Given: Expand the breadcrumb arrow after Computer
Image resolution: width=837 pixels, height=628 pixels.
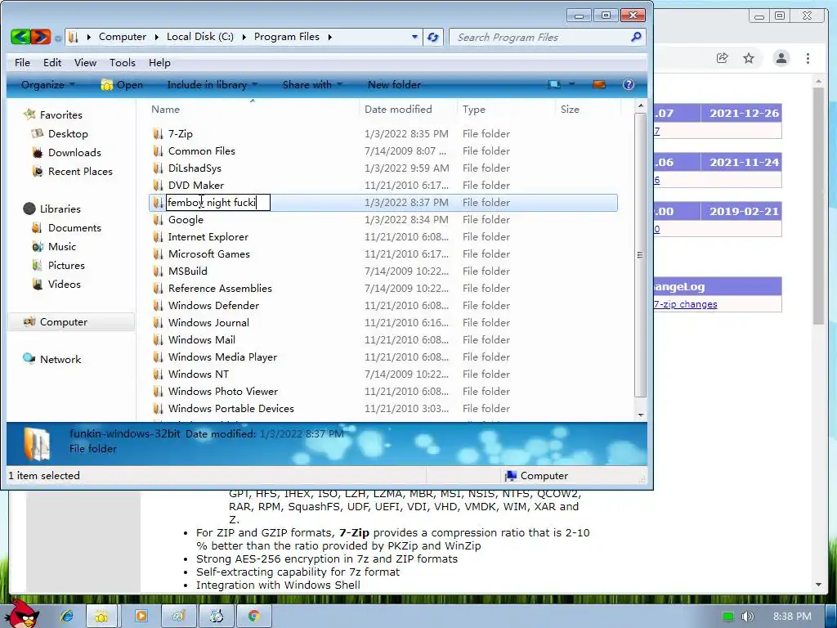Looking at the screenshot, I should (x=156, y=37).
